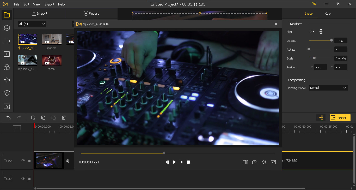Lock Track 1 with the padlock icon

(29, 179)
